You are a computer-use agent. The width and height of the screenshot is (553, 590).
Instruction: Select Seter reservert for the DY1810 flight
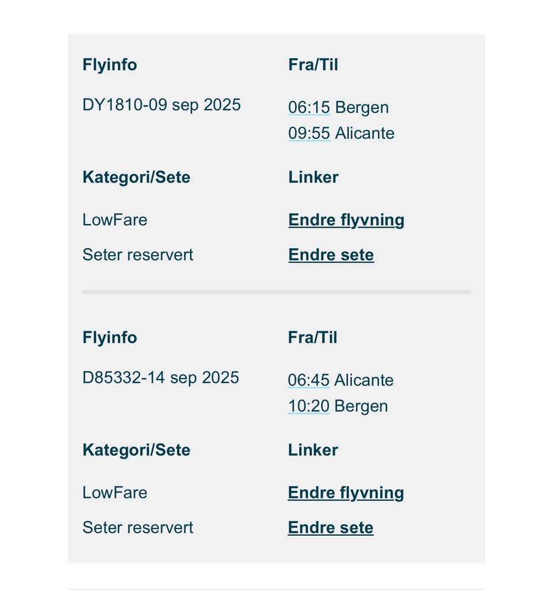tap(138, 255)
